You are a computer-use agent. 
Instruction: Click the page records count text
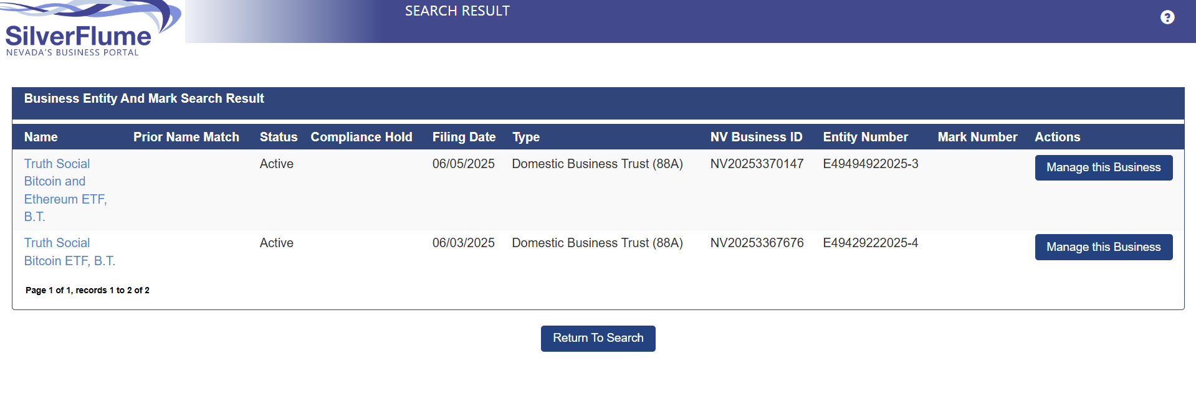(x=87, y=290)
